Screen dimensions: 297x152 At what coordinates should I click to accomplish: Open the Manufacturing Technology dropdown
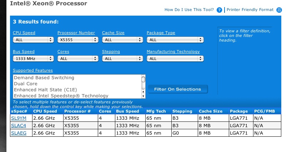click(175, 59)
